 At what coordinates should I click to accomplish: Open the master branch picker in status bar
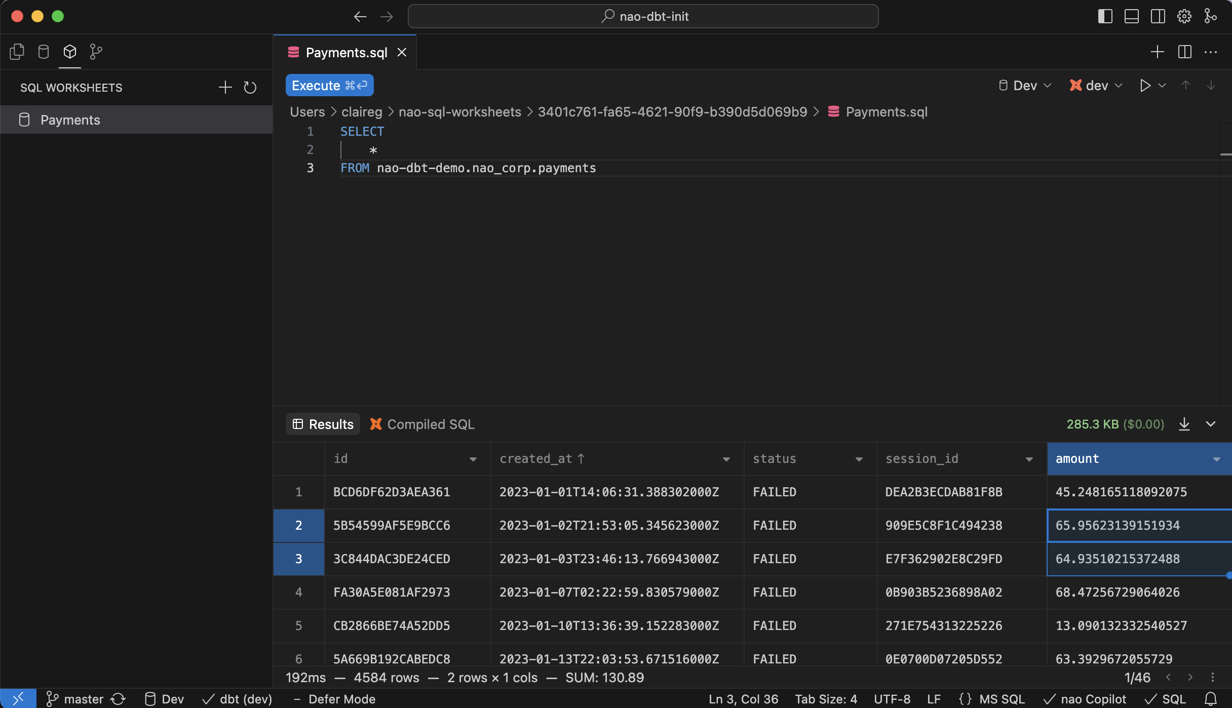[75, 698]
